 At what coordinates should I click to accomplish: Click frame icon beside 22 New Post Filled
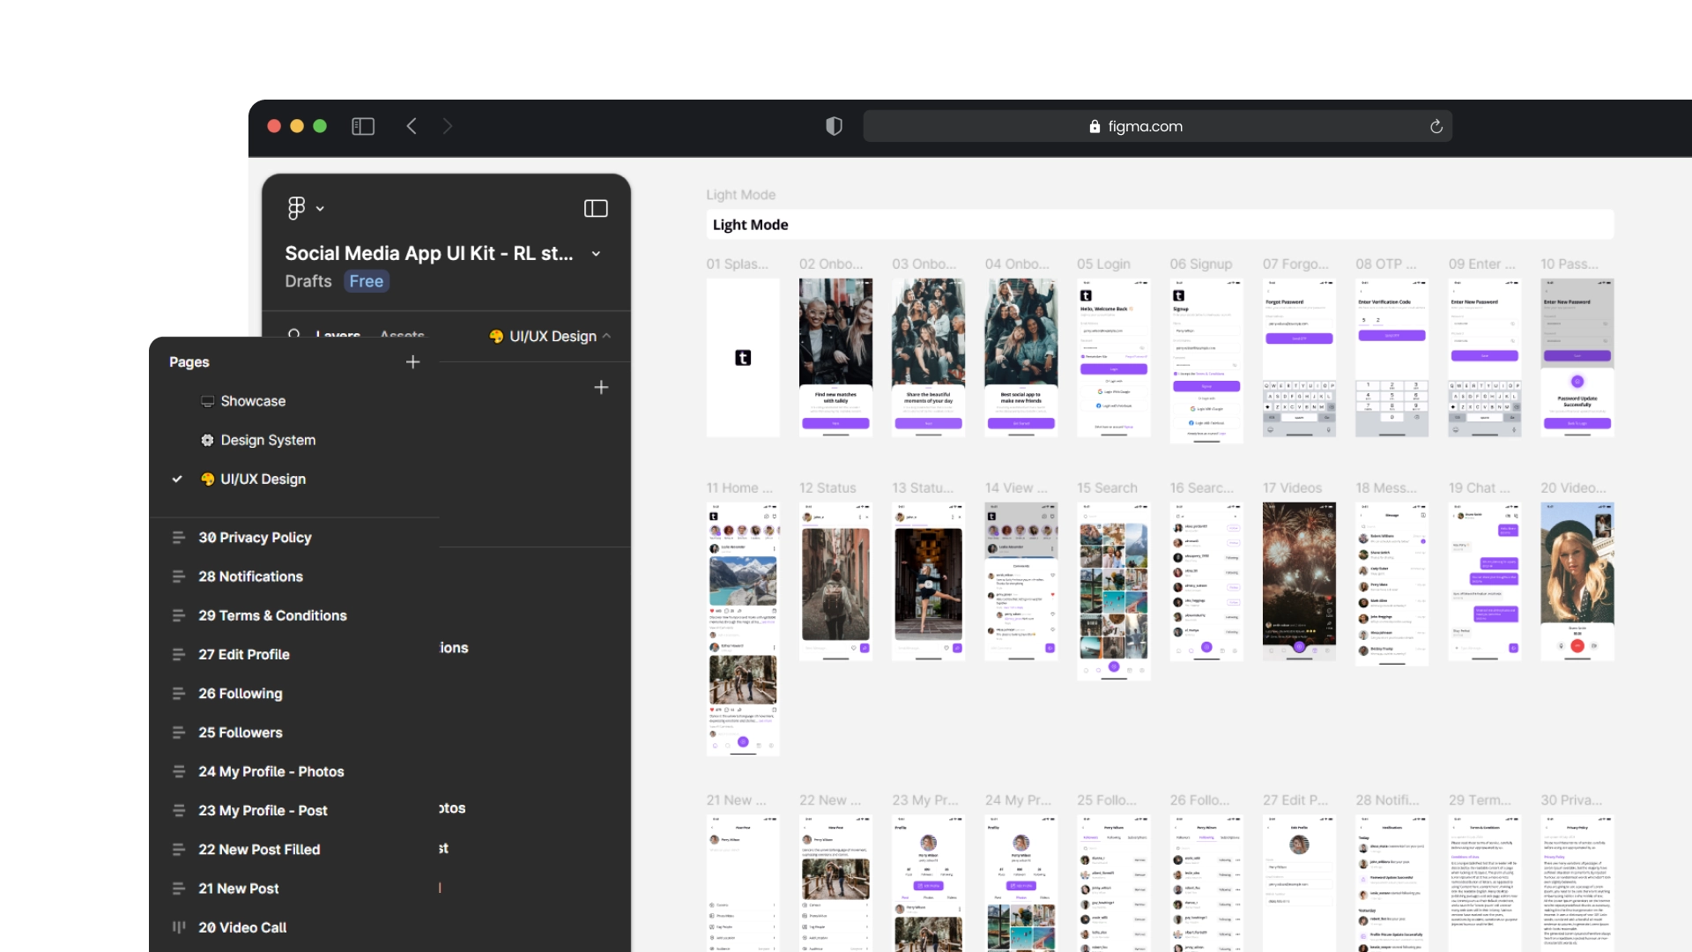(x=179, y=850)
